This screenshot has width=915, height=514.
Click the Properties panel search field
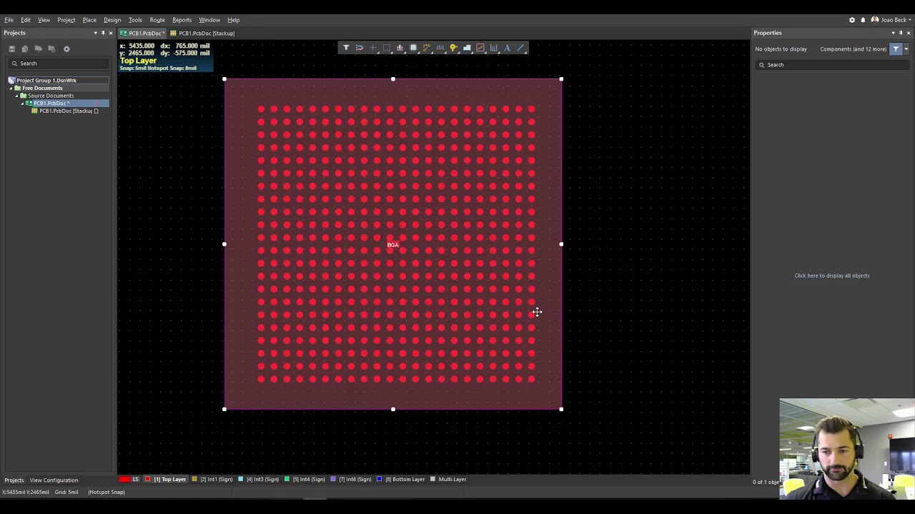pyautogui.click(x=833, y=65)
